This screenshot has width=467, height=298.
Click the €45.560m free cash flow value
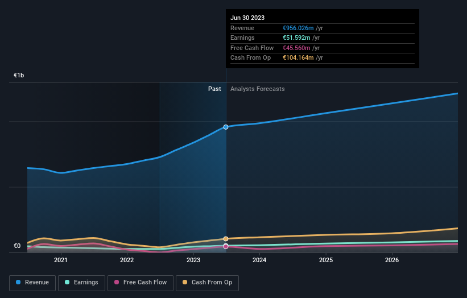[296, 48]
